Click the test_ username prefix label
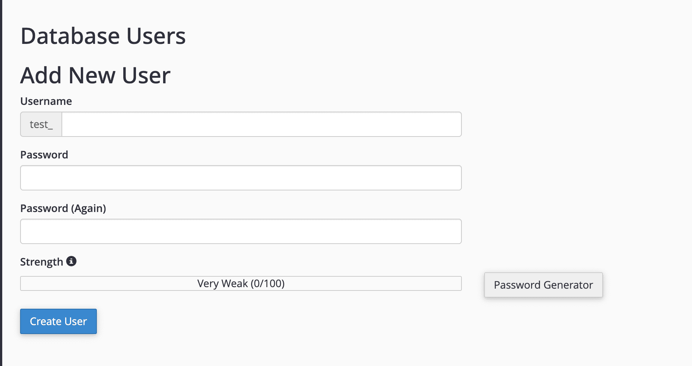692x366 pixels. point(41,124)
